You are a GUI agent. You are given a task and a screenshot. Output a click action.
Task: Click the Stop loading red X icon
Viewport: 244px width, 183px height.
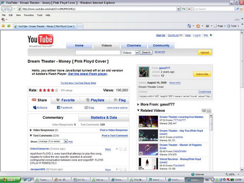tap(189, 9)
